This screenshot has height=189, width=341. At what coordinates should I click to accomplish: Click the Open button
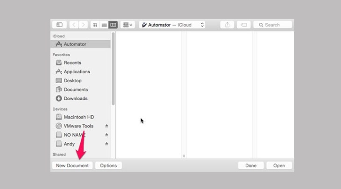(x=279, y=166)
